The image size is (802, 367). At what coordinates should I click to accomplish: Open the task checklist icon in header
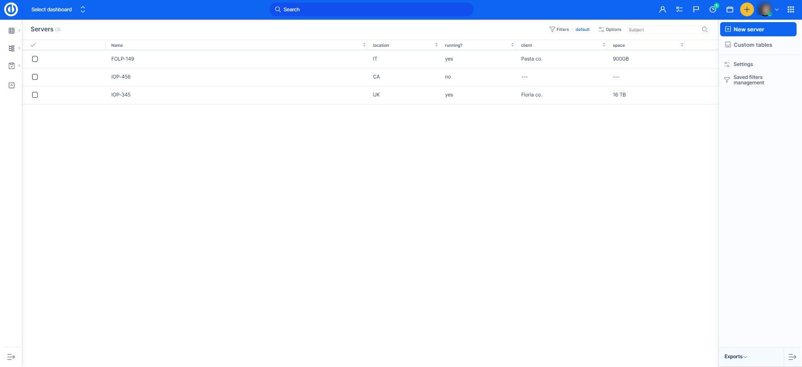click(679, 9)
